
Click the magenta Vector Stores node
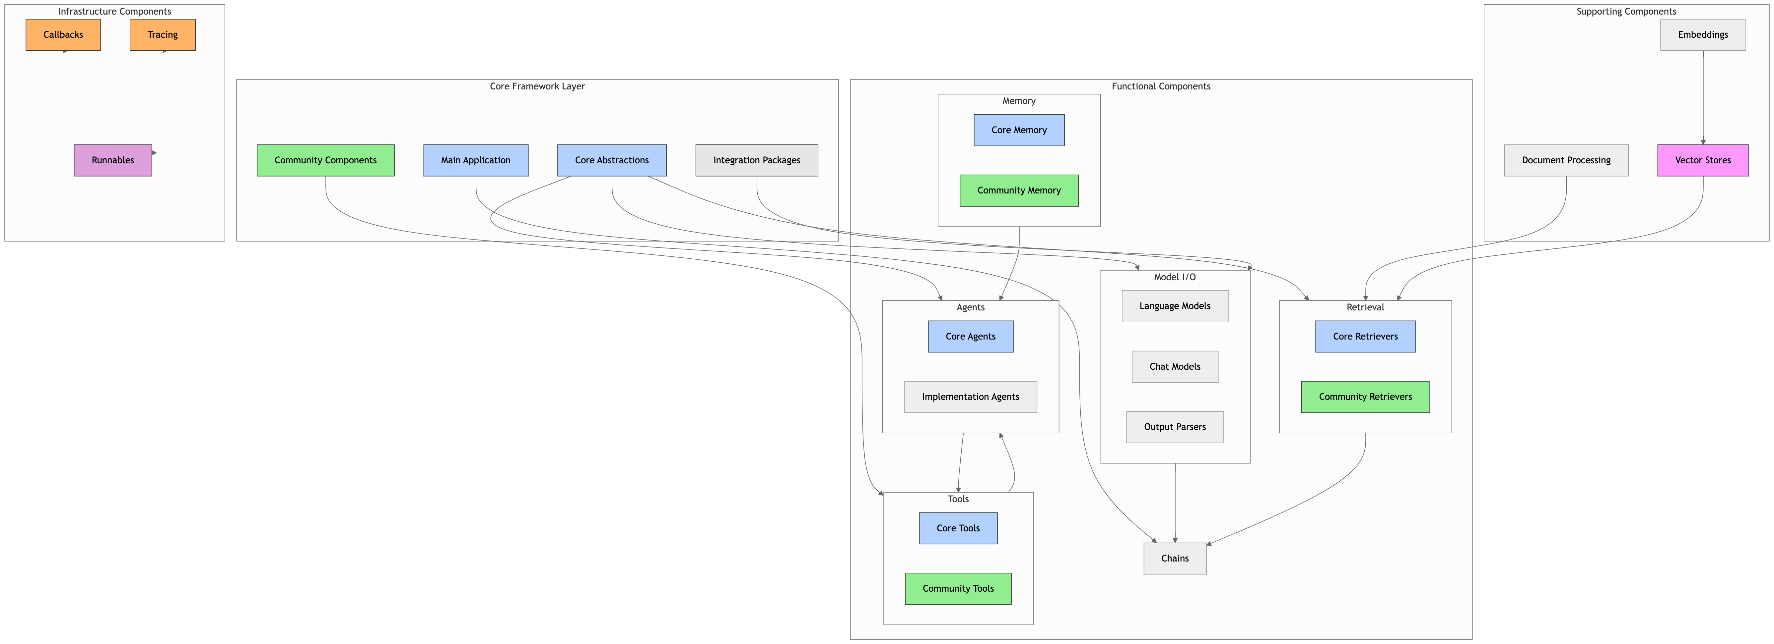click(x=1703, y=160)
